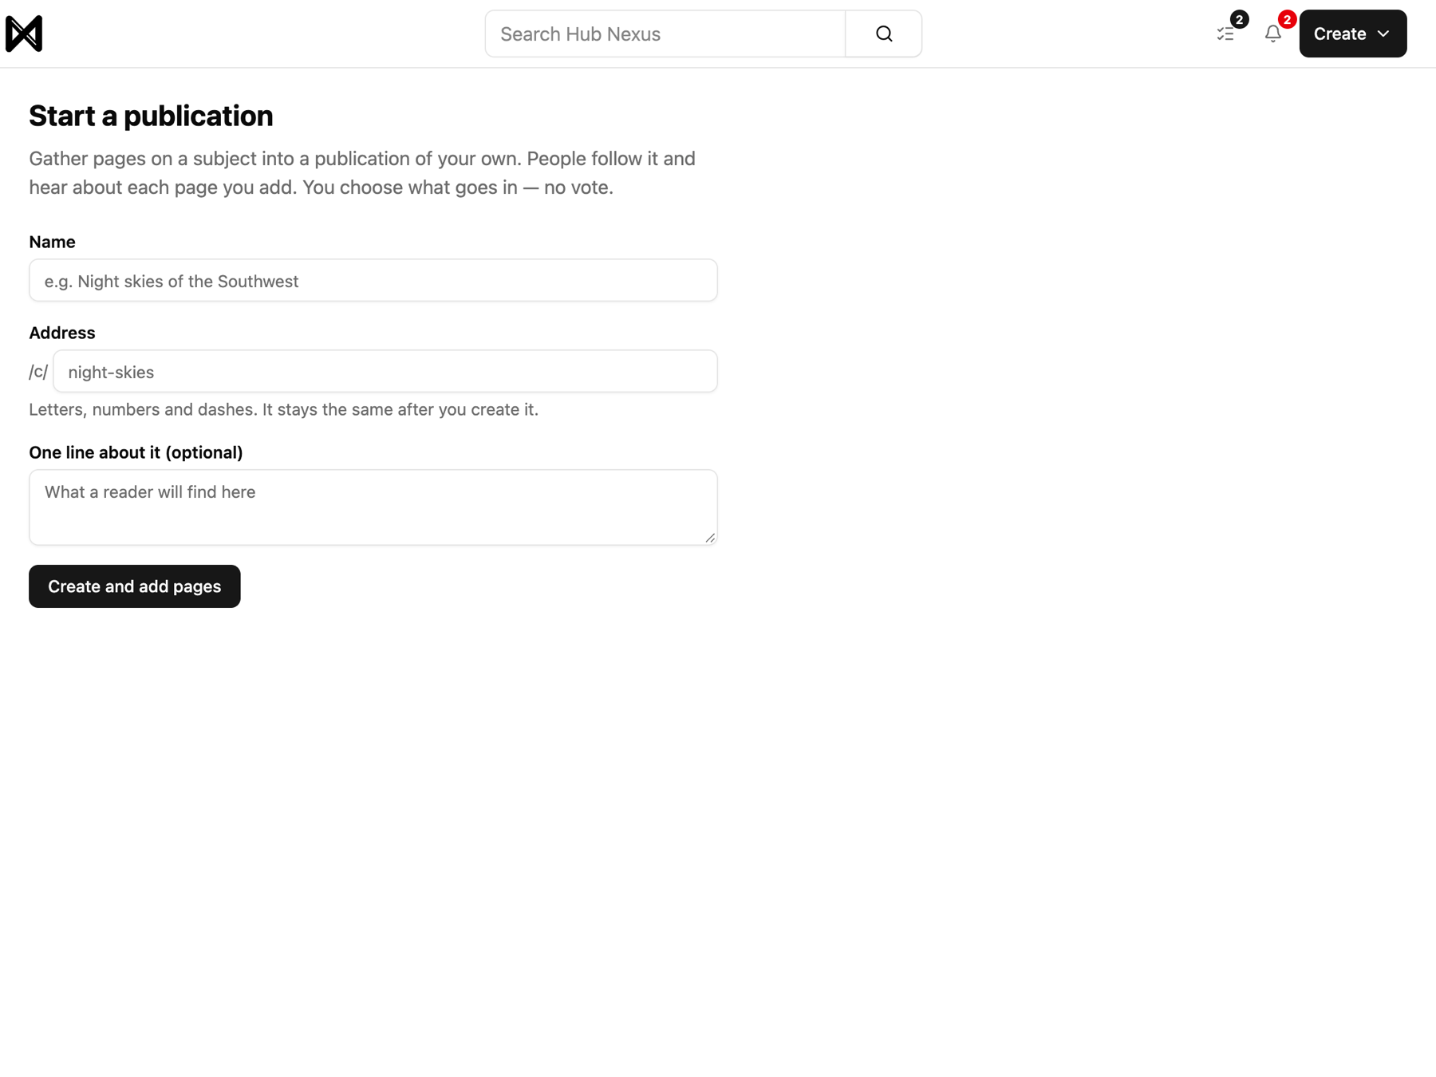Viewport: 1436px width, 1077px height.
Task: Focus the Search Hub Nexus field
Action: point(665,34)
